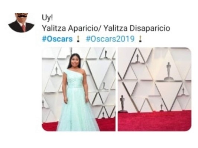Open the #Oscars hashtag
198x148 pixels.
(x=57, y=39)
